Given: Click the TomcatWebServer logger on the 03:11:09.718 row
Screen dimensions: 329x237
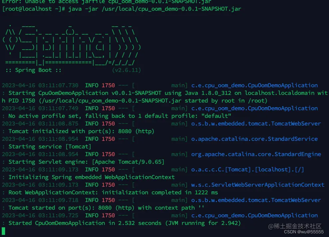Looking at the screenshot, I should (x=256, y=200).
